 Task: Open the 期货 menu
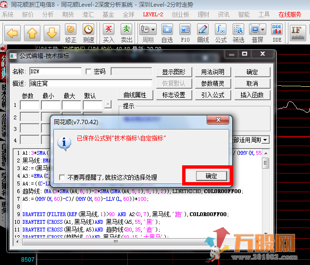pyautogui.click(x=68, y=14)
